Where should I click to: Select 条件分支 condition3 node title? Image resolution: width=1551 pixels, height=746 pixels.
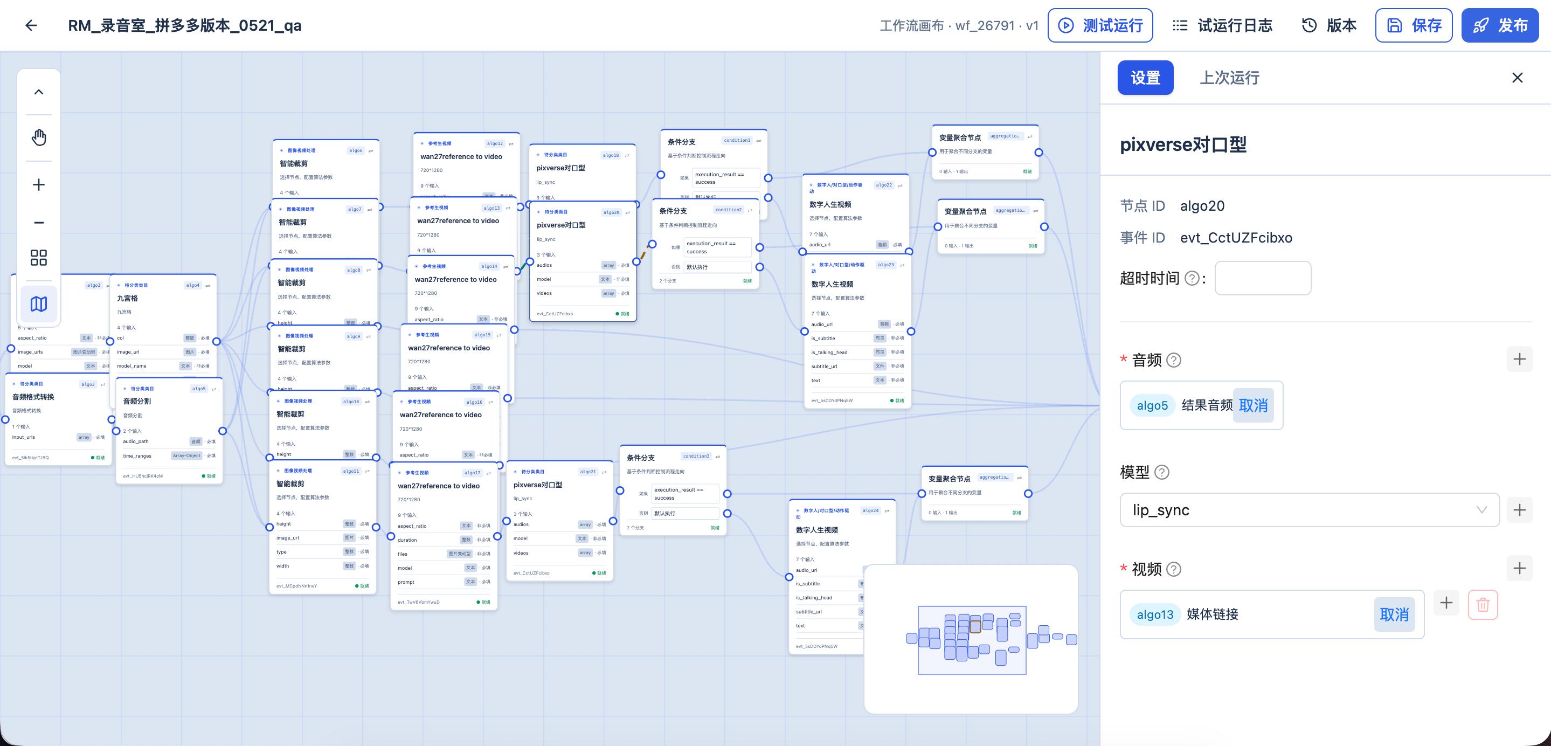(x=640, y=458)
